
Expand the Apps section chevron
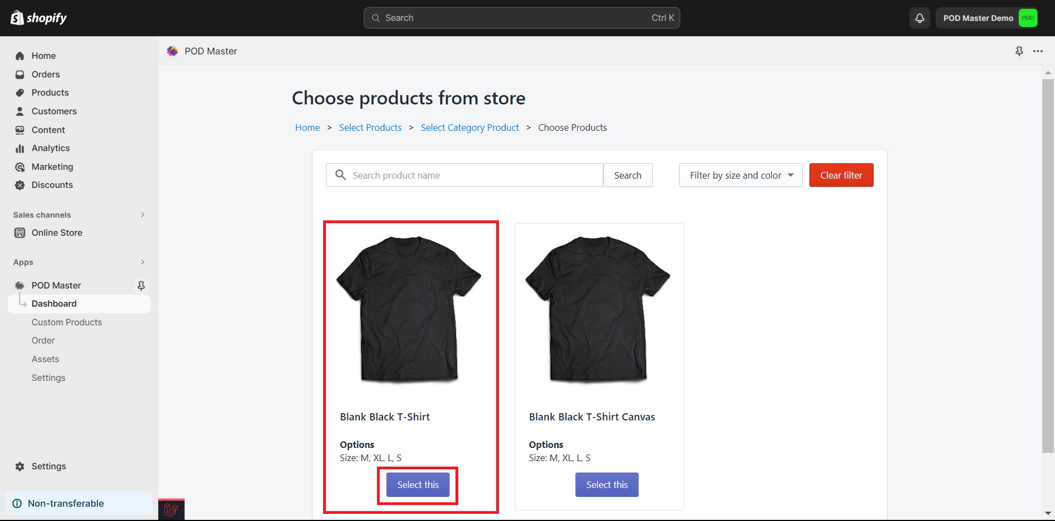143,262
